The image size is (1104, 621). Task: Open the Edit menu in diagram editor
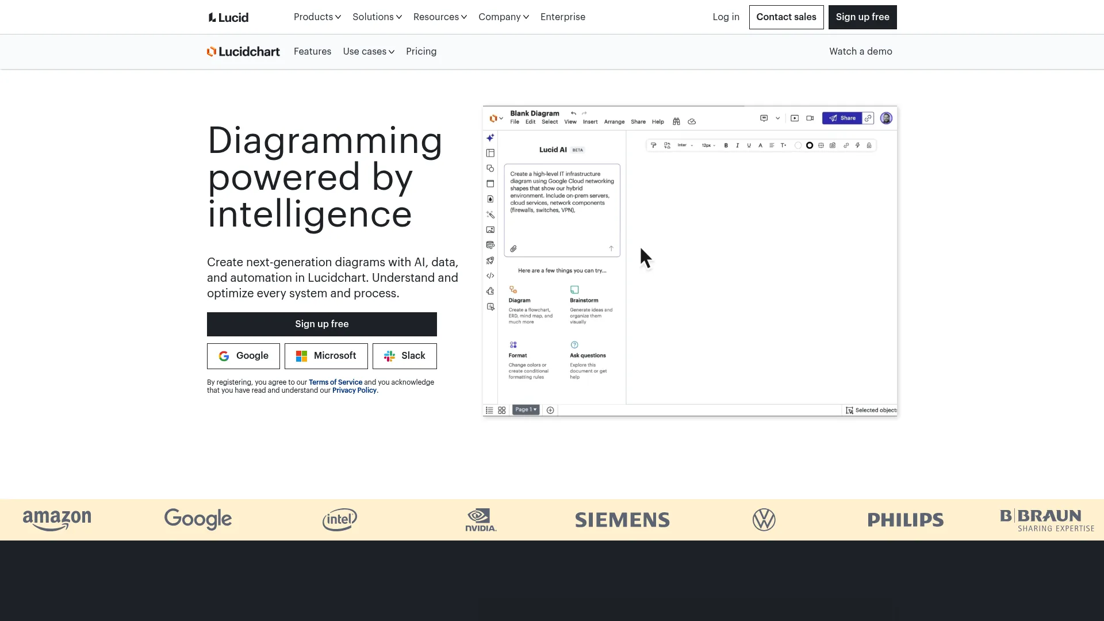(530, 122)
